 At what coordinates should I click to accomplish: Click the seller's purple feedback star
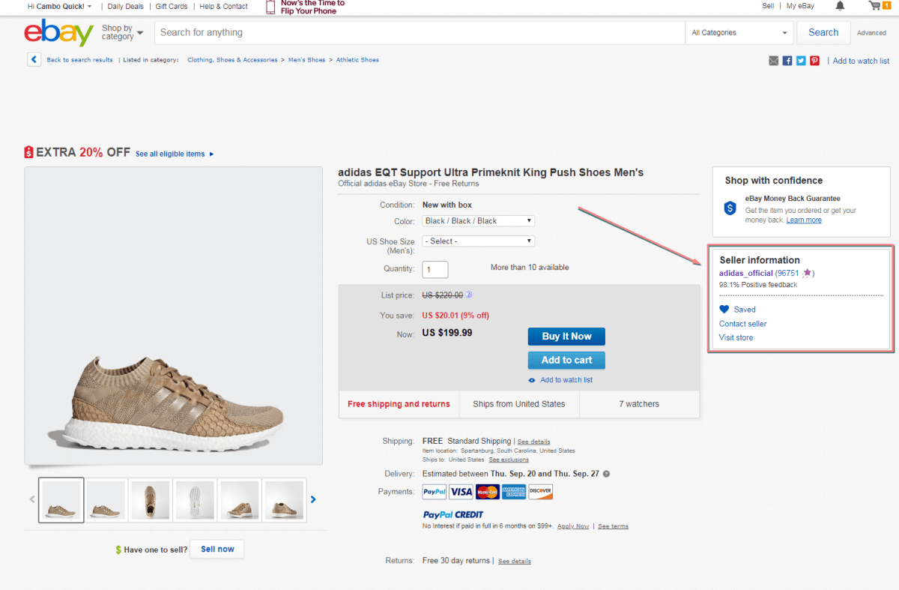[x=807, y=273]
